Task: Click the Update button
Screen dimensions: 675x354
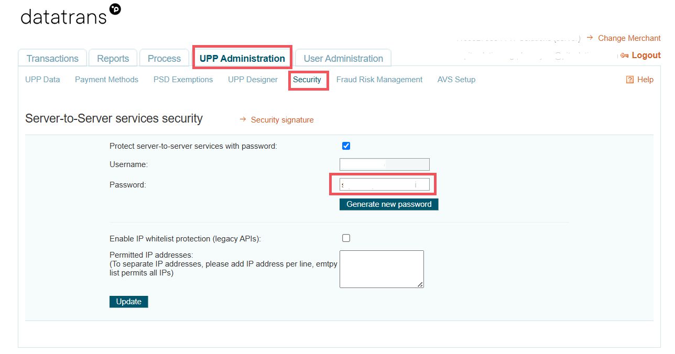Action: point(129,302)
